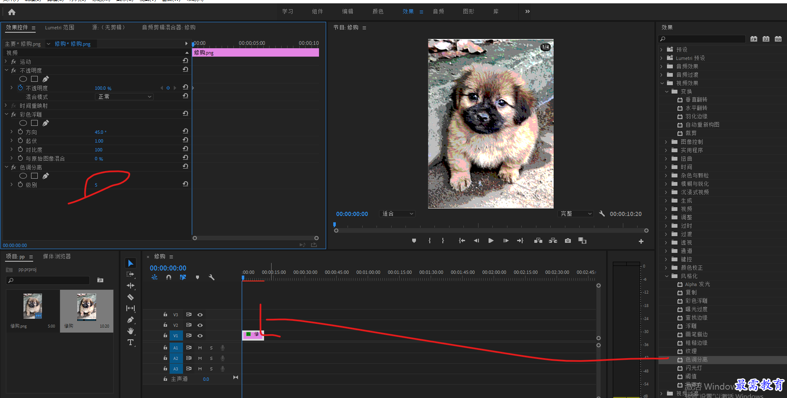Switch to the 编辑 workspace tab
The width and height of the screenshot is (787, 398).
coord(348,11)
